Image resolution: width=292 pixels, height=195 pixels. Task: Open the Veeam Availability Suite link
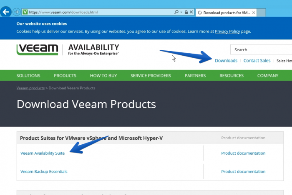click(43, 153)
